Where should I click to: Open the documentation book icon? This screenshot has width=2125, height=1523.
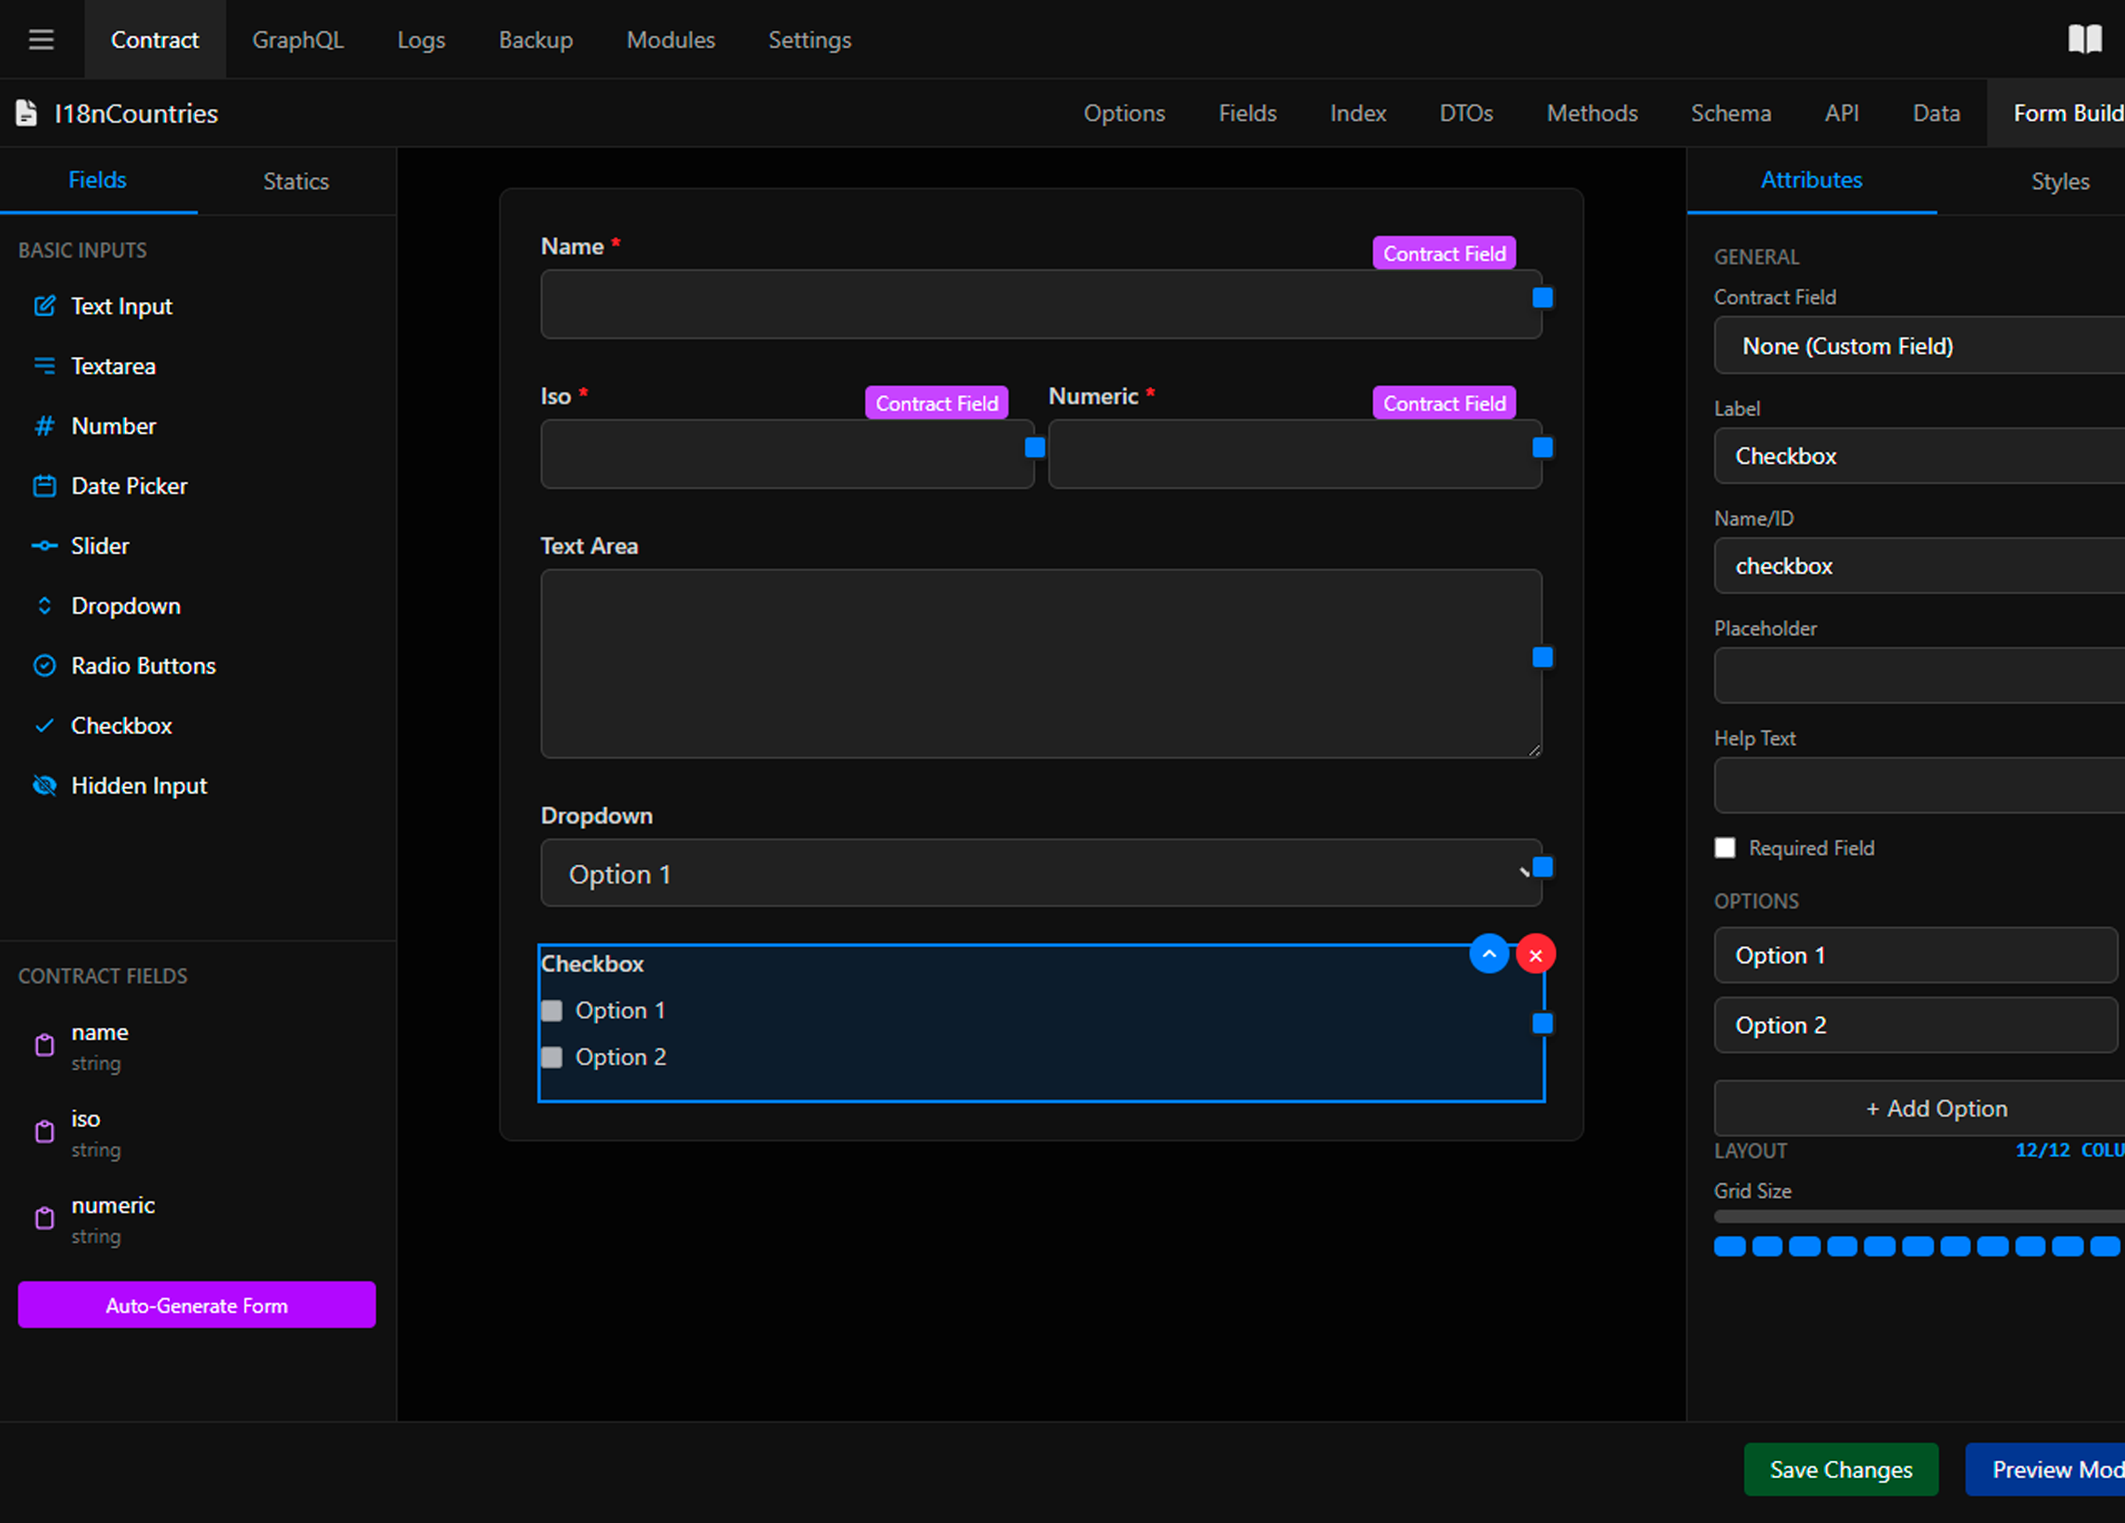(2084, 39)
